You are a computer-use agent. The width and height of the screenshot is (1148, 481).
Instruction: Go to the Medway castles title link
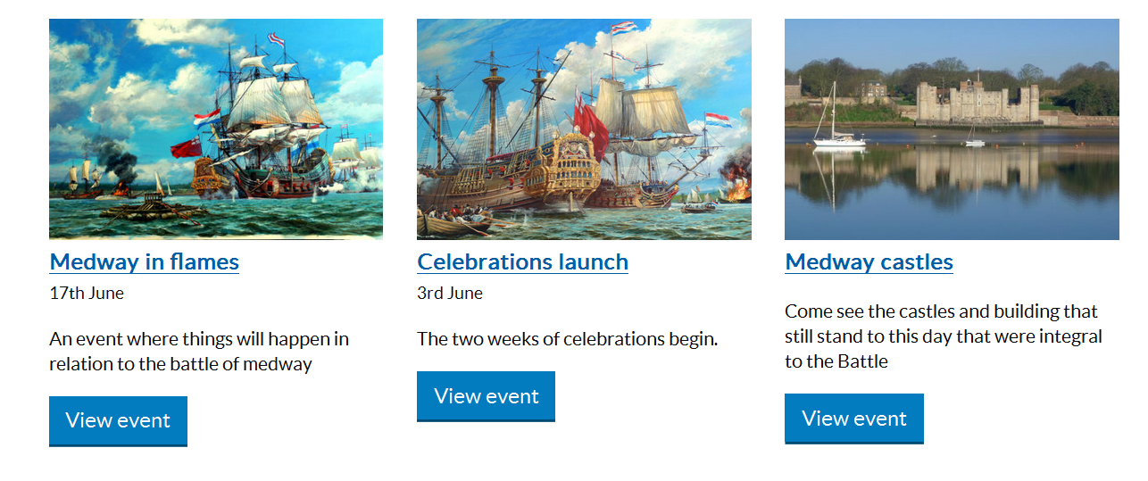point(869,262)
